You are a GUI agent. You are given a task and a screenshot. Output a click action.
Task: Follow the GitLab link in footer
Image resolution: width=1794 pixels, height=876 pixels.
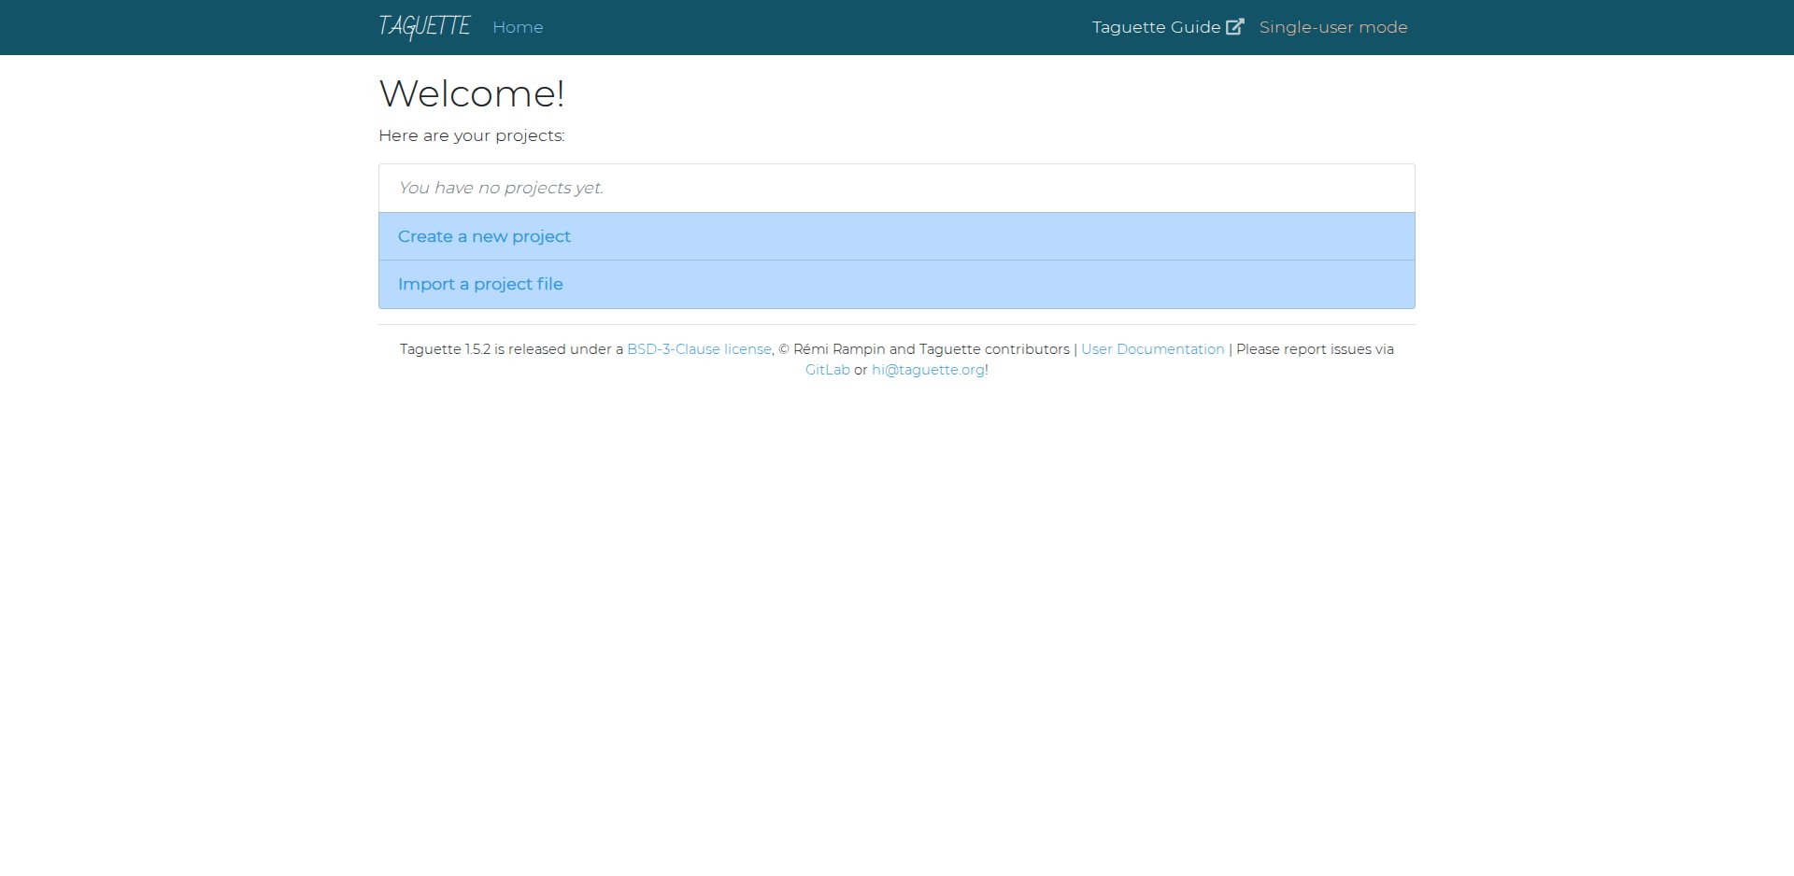(x=828, y=370)
